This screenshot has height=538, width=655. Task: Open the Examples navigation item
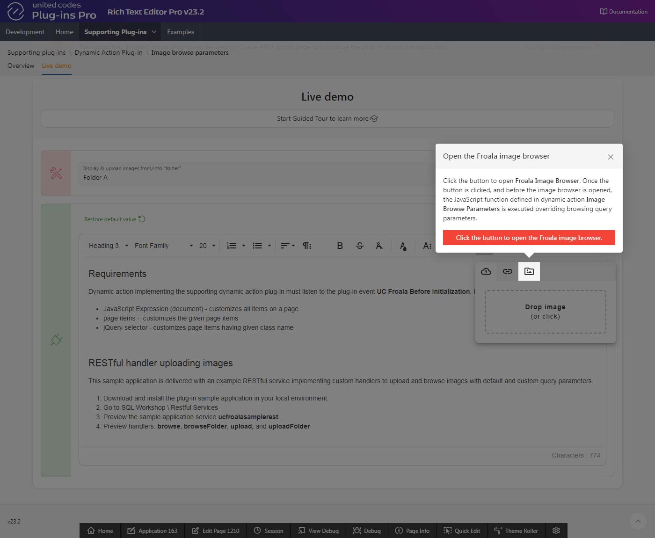click(x=181, y=32)
